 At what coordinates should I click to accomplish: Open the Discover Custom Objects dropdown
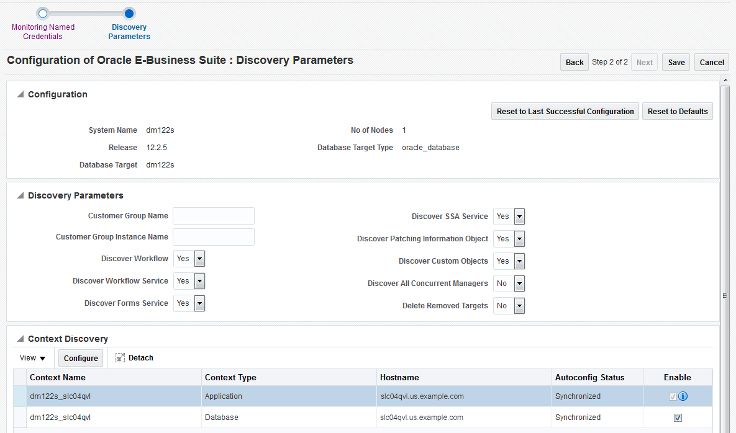click(x=519, y=261)
